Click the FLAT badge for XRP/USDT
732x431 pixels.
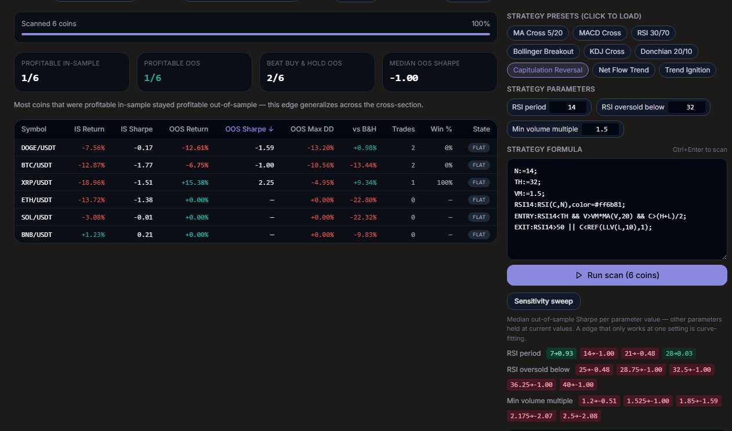coord(479,182)
